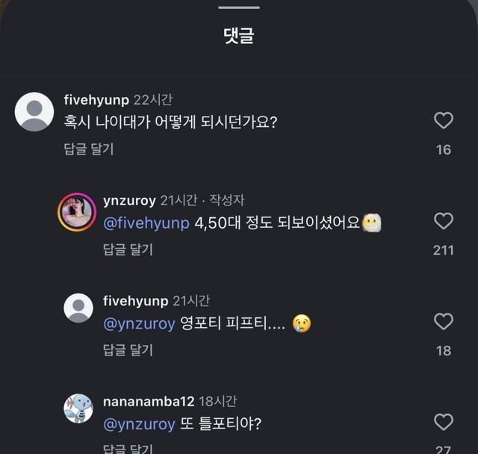Click @ynzuroy mention in nananamba12's comment
478x454 pixels.
tap(139, 424)
